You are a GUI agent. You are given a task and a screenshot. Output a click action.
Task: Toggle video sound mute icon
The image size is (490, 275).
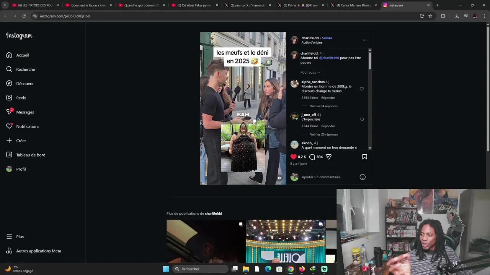click(279, 178)
